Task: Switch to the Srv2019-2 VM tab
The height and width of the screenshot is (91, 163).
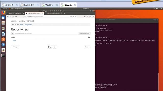Action: click(29, 5)
